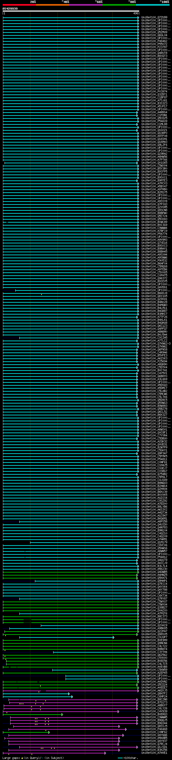This screenshot has width=172, height=760.
Task: Open hit UniRef100_P23787
Action: point(154,47)
